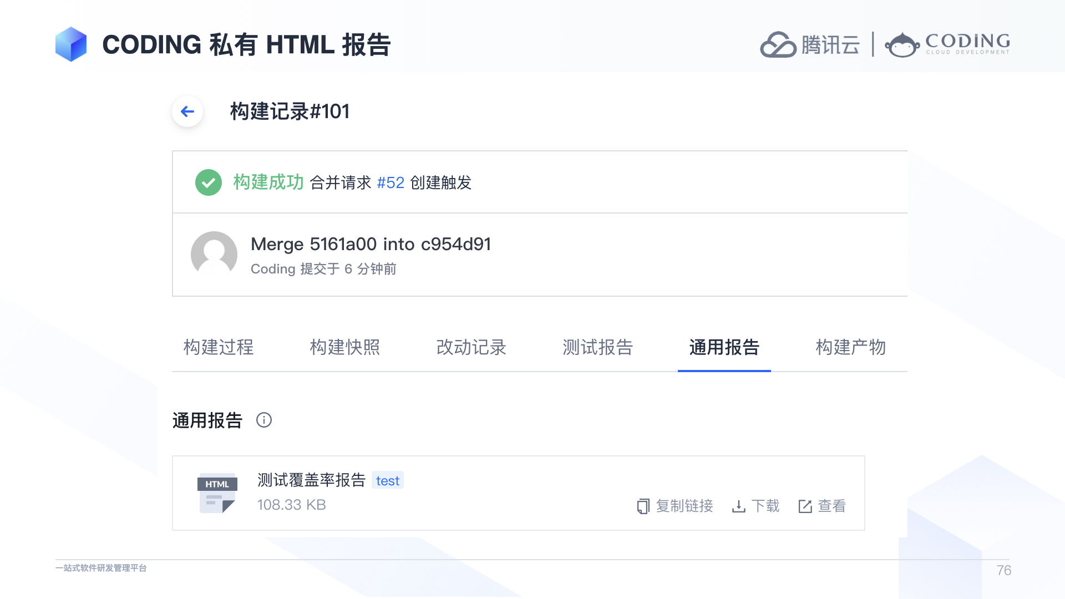This screenshot has height=599, width=1065.
Task: Click the Tencent Cloud logo
Action: coord(810,44)
